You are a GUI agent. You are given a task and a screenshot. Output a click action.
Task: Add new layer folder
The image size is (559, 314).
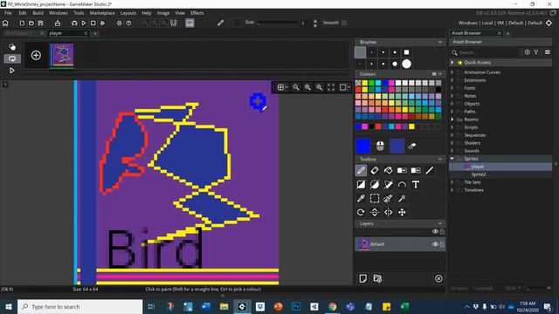[377, 278]
